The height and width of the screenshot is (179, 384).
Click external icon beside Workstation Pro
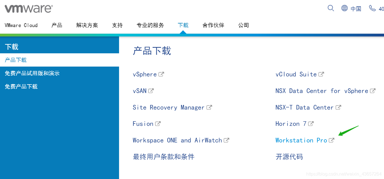tap(332, 140)
